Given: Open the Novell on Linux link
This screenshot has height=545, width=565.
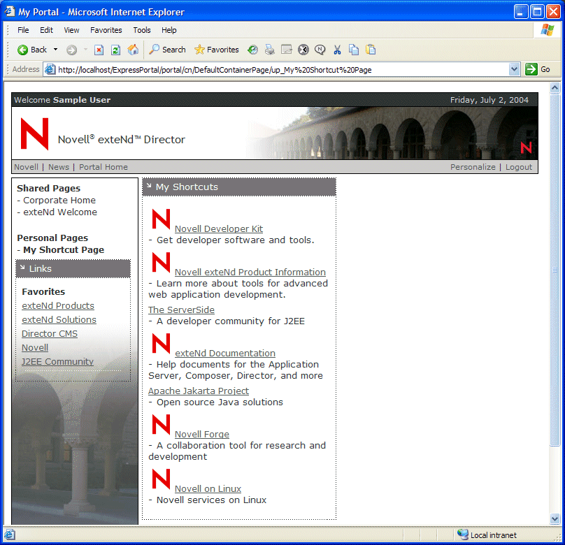Looking at the screenshot, I should [208, 489].
